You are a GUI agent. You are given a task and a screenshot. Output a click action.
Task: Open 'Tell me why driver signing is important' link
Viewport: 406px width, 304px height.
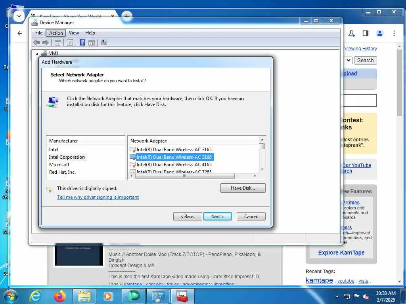(x=98, y=197)
